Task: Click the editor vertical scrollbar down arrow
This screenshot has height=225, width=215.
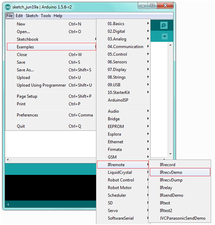Action: (x=170, y=154)
